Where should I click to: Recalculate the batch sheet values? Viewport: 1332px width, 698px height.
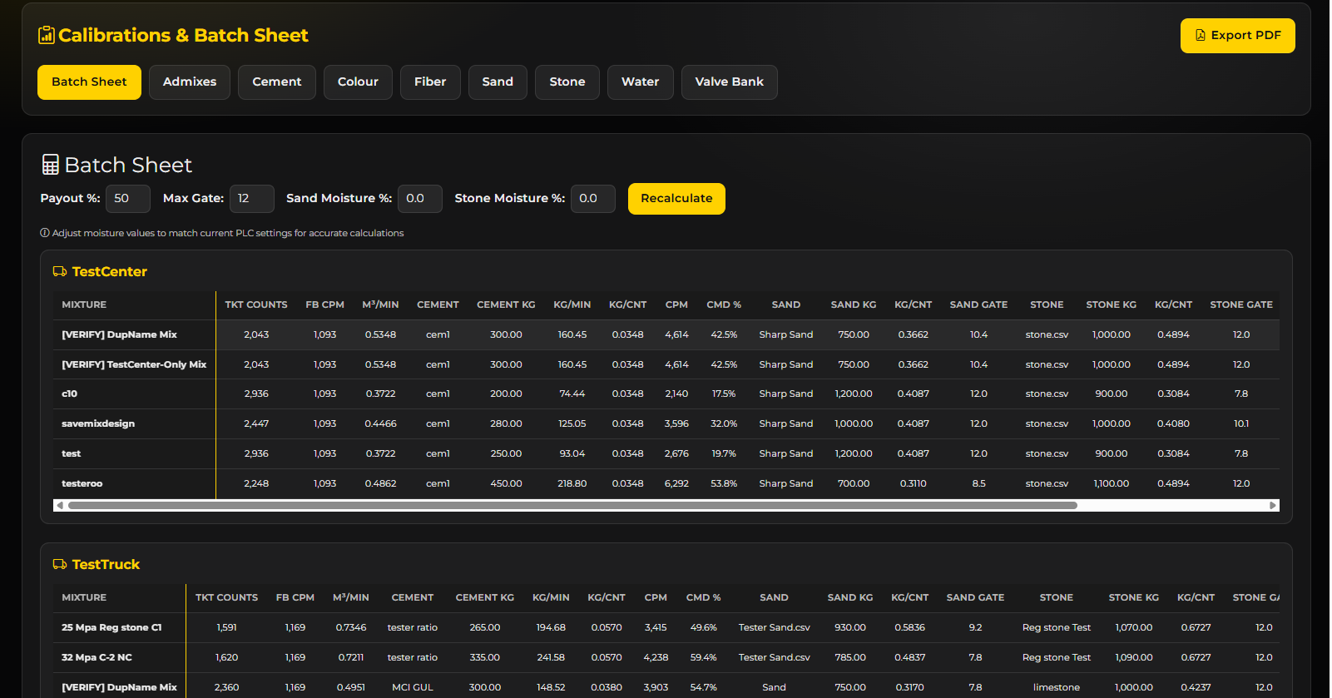coord(676,199)
